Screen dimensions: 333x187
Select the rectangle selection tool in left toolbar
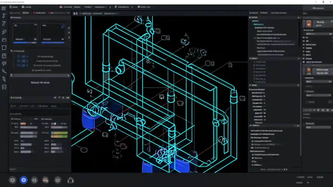tap(4, 48)
